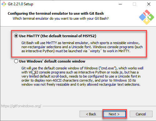
Task: Proceed with the 'Next >' button
Action: tap(115, 114)
